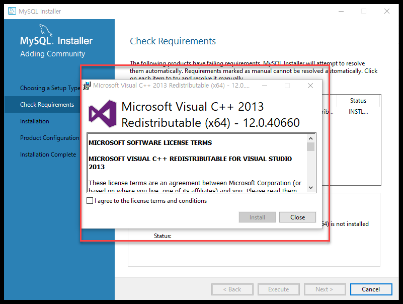This screenshot has width=403, height=304.
Task: Click the Status column header
Action: [358, 101]
